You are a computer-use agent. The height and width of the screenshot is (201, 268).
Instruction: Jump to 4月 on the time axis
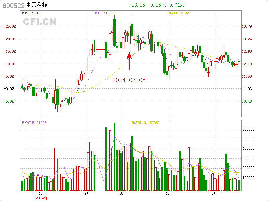click(x=169, y=193)
